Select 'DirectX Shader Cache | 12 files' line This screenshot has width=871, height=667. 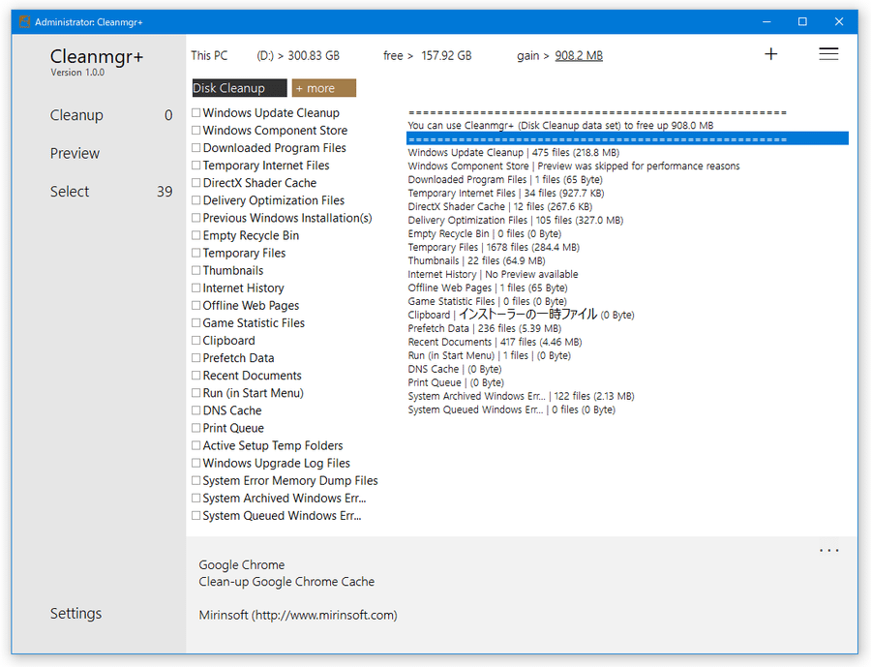pyautogui.click(x=500, y=207)
